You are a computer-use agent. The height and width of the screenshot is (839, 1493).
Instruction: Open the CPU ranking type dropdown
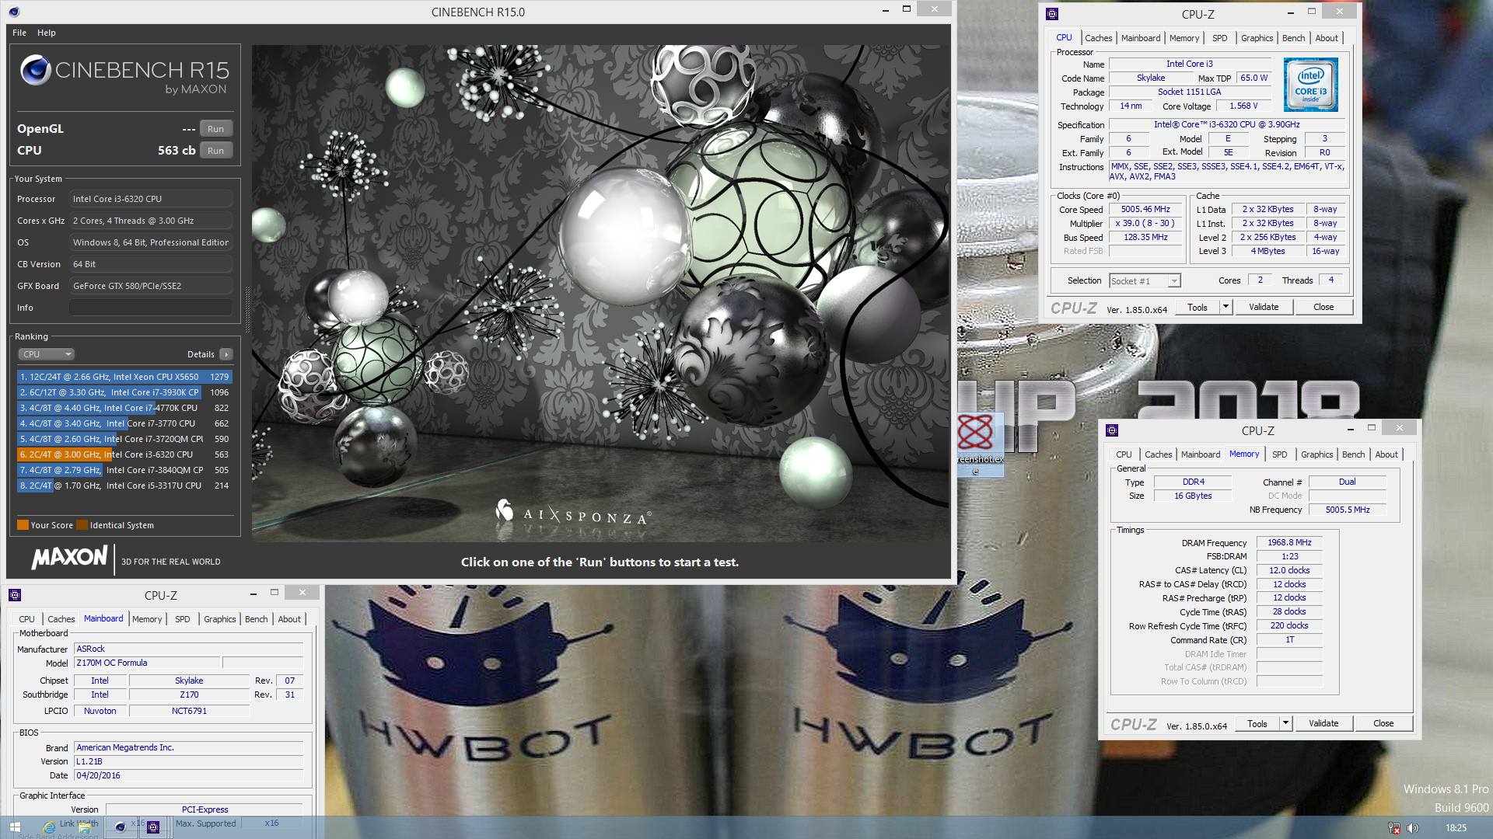click(x=46, y=354)
